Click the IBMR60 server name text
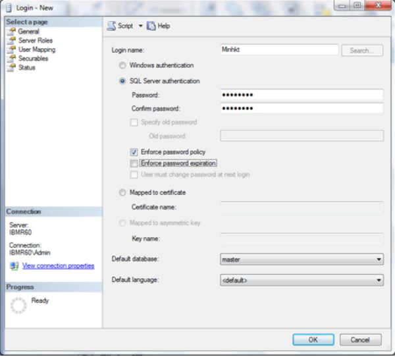Image resolution: width=395 pixels, height=357 pixels. [20, 233]
